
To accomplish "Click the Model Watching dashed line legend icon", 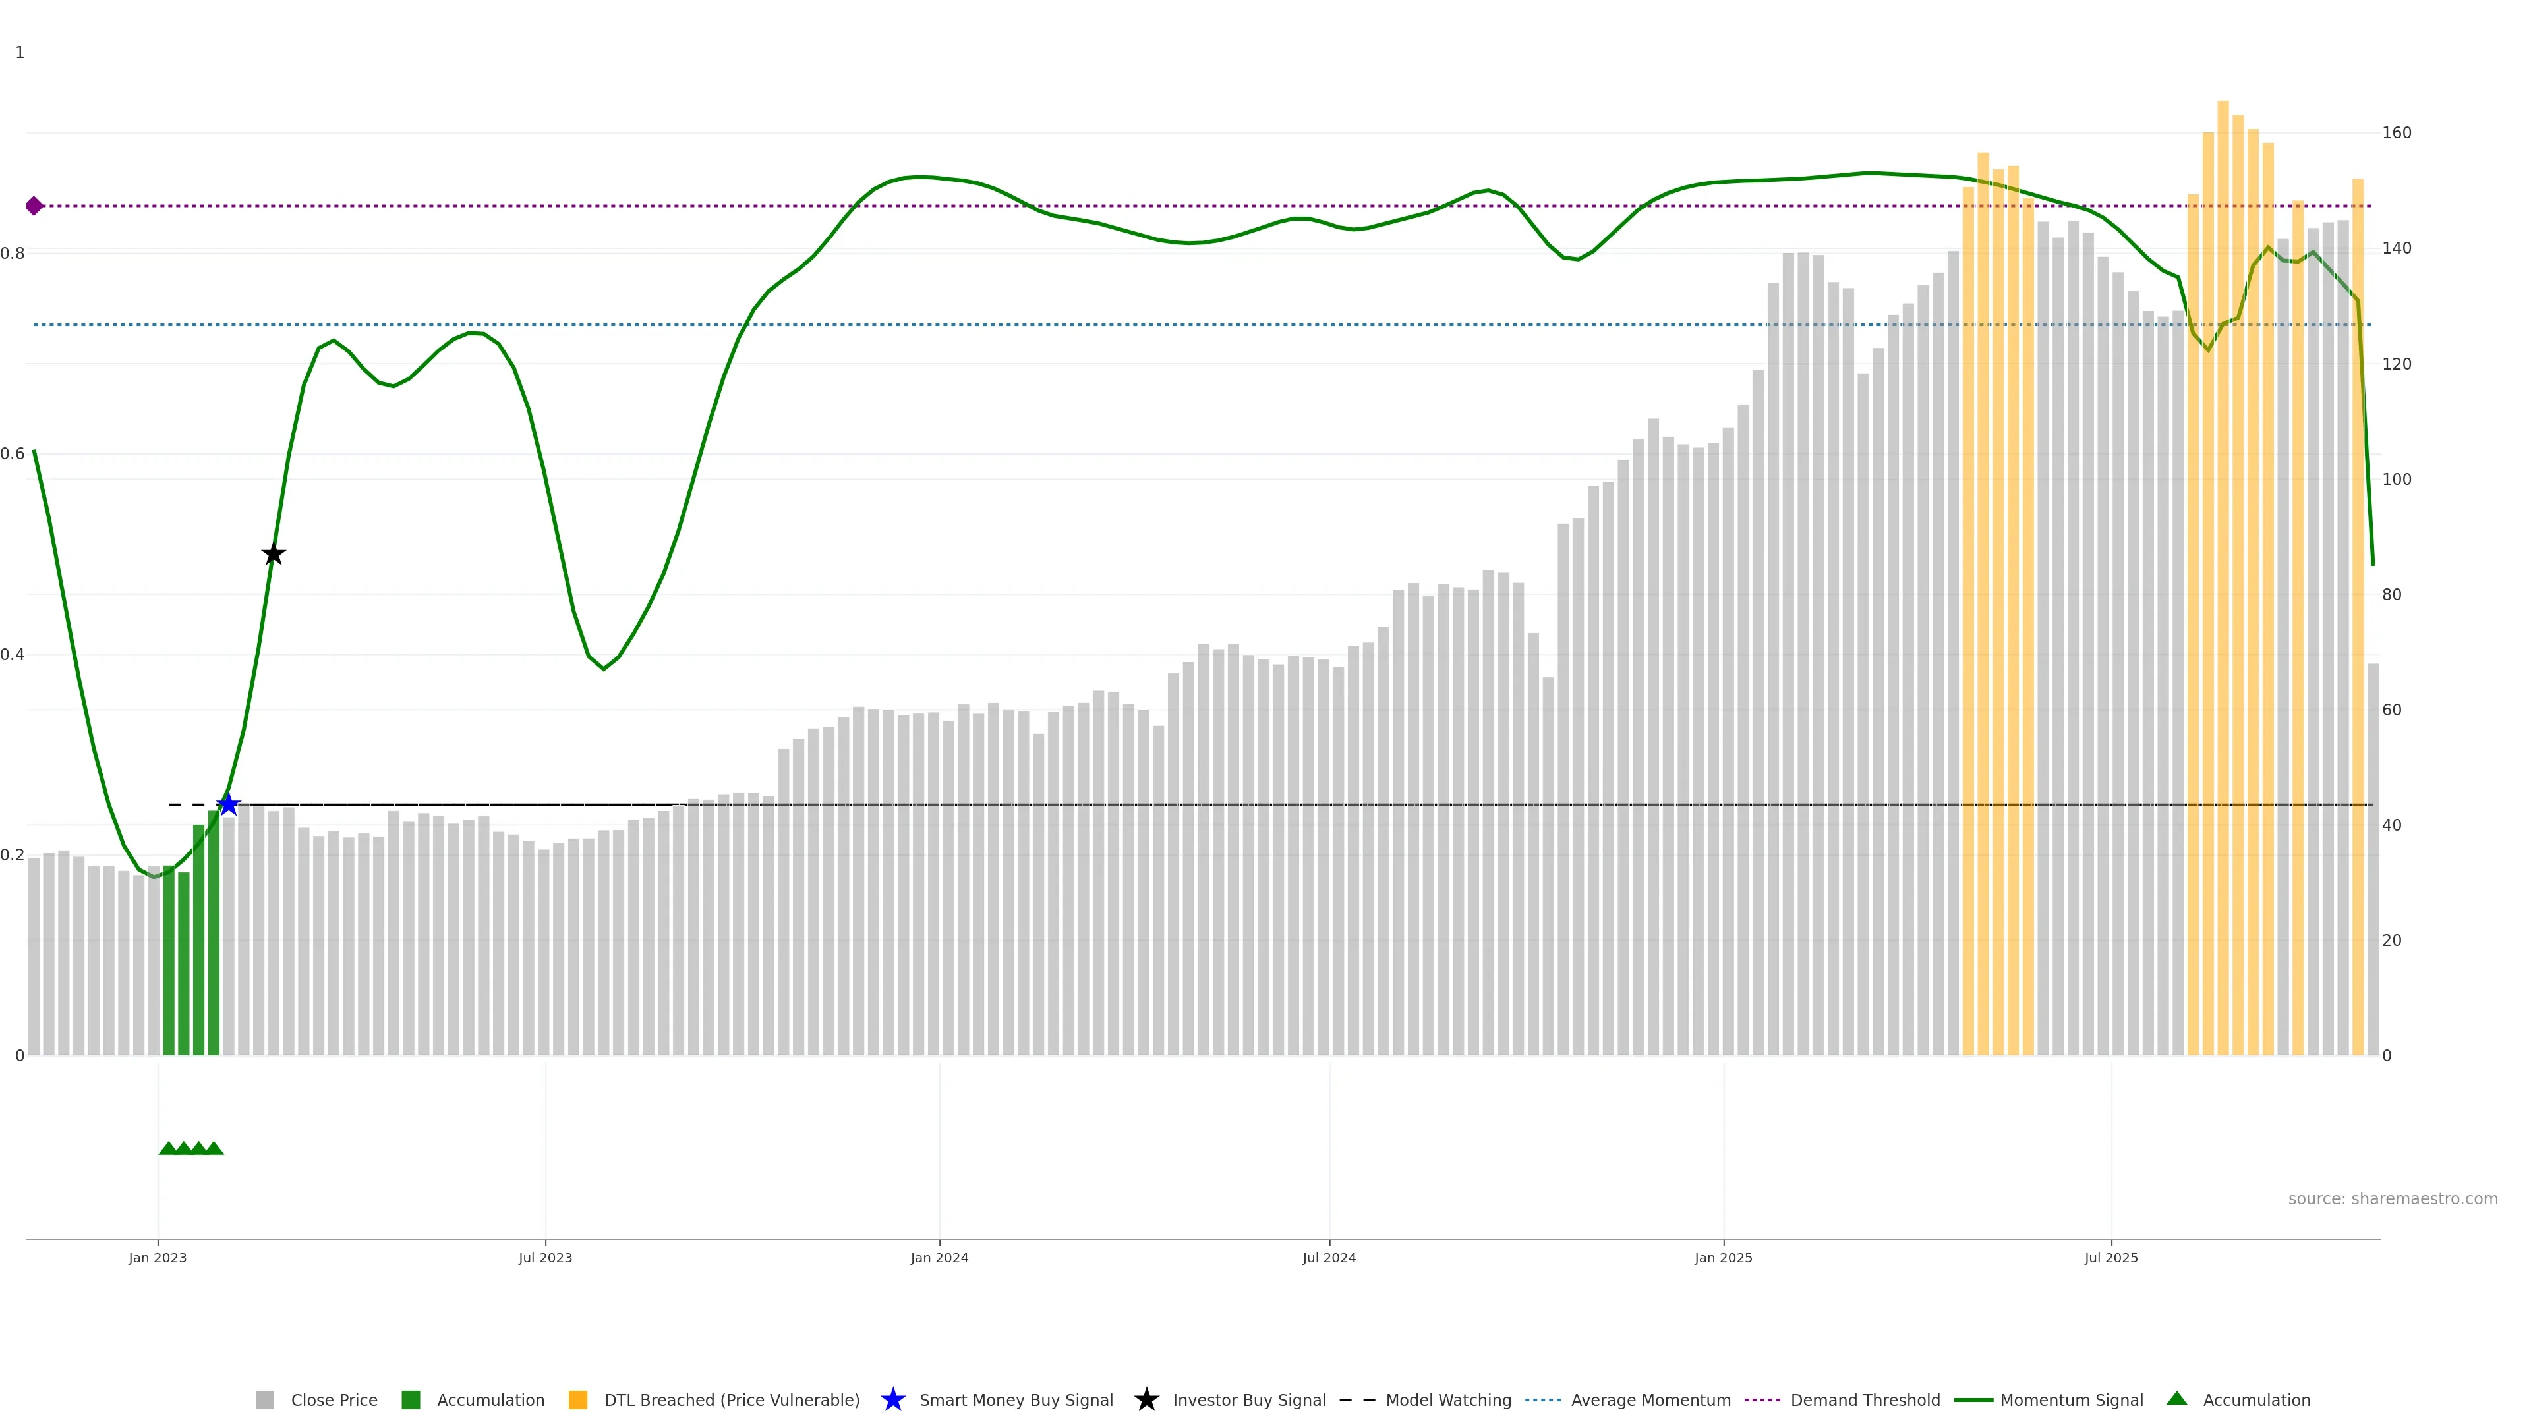I will (x=1357, y=1399).
